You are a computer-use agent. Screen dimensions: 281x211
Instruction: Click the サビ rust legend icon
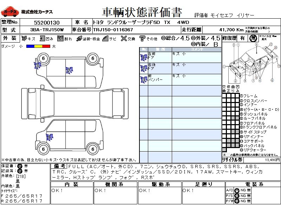coord(105,38)
